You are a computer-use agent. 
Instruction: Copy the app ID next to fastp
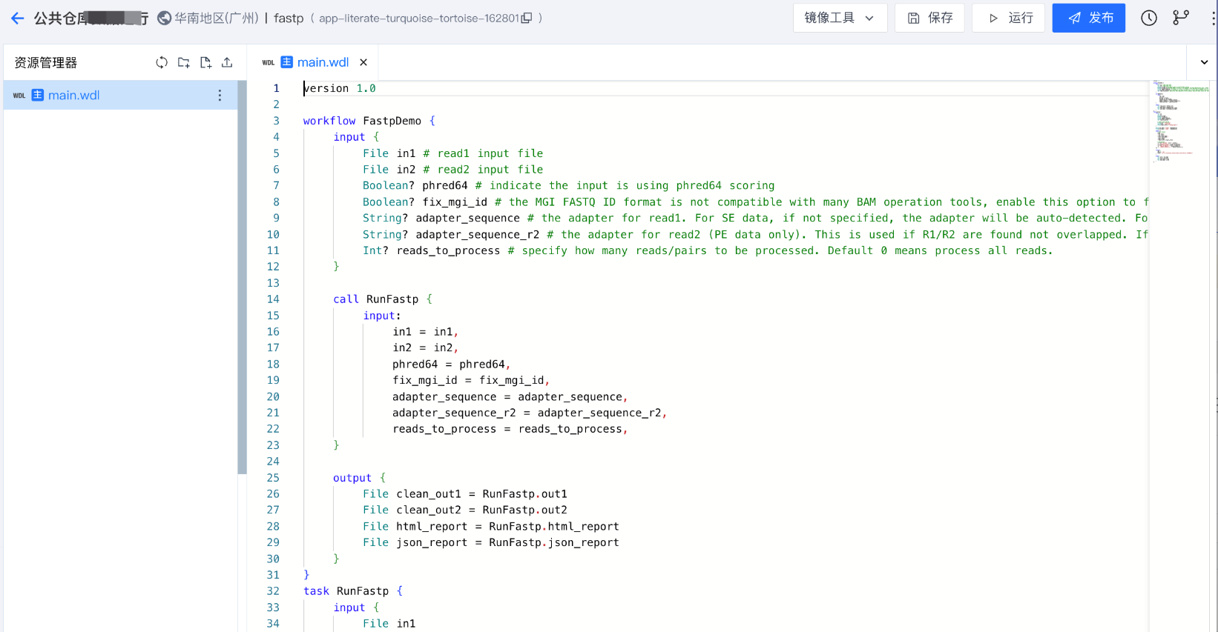(x=527, y=19)
